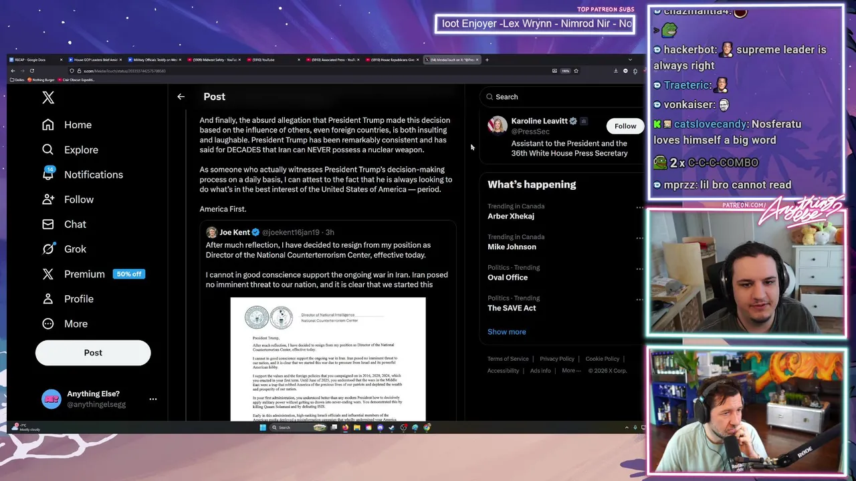The height and width of the screenshot is (481, 856).
Task: Click the X search field
Action: [562, 97]
